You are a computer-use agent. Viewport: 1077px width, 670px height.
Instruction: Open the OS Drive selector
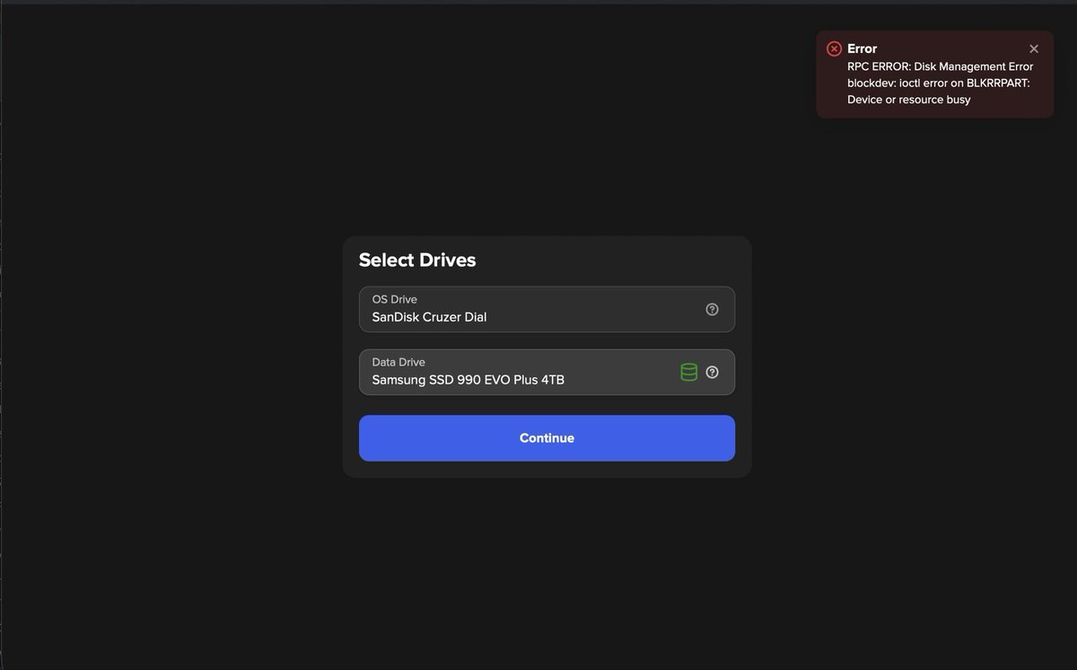547,309
